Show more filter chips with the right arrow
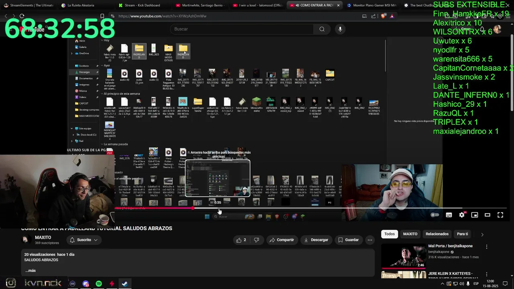Image resolution: width=514 pixels, height=289 pixels. 482,234
